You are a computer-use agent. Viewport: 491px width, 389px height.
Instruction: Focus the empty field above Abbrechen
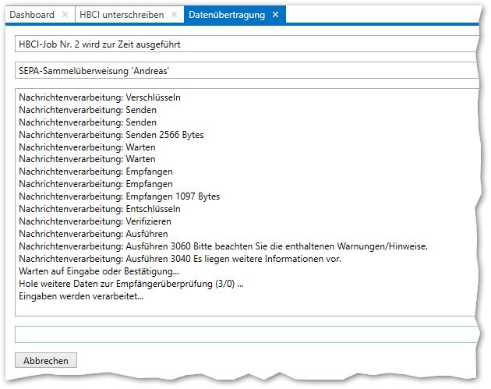(245, 334)
